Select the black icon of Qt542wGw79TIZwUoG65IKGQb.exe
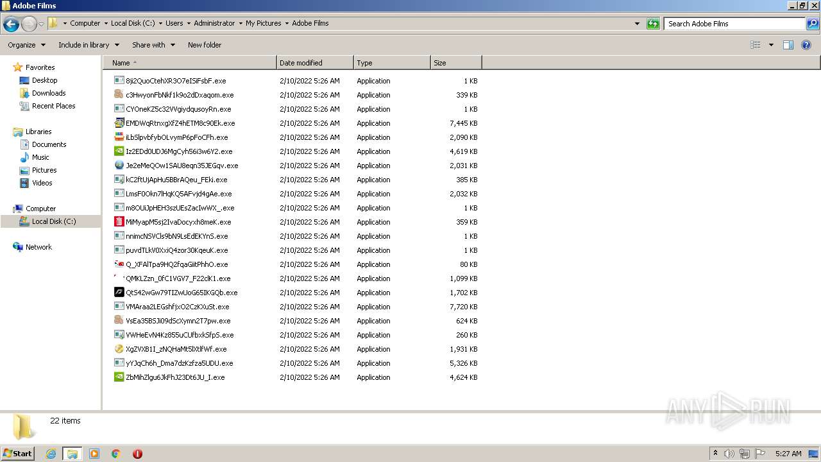The image size is (821, 462). coord(119,293)
